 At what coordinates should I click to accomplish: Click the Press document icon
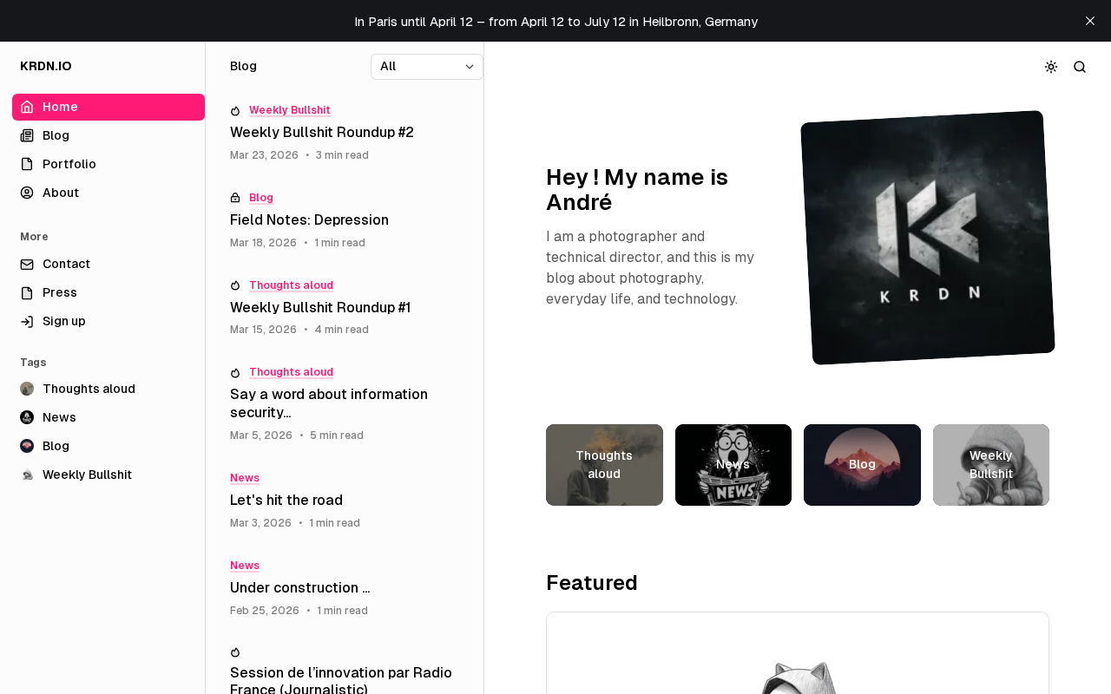pos(27,292)
